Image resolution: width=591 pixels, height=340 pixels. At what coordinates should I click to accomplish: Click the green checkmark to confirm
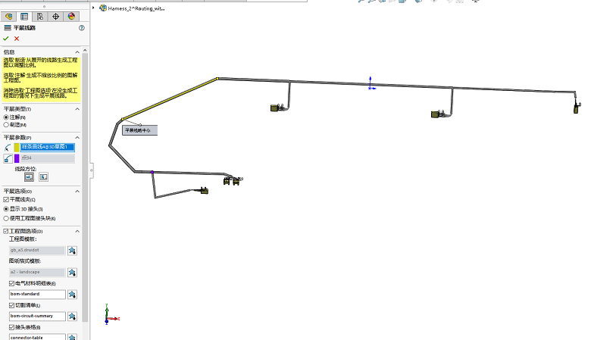6,39
